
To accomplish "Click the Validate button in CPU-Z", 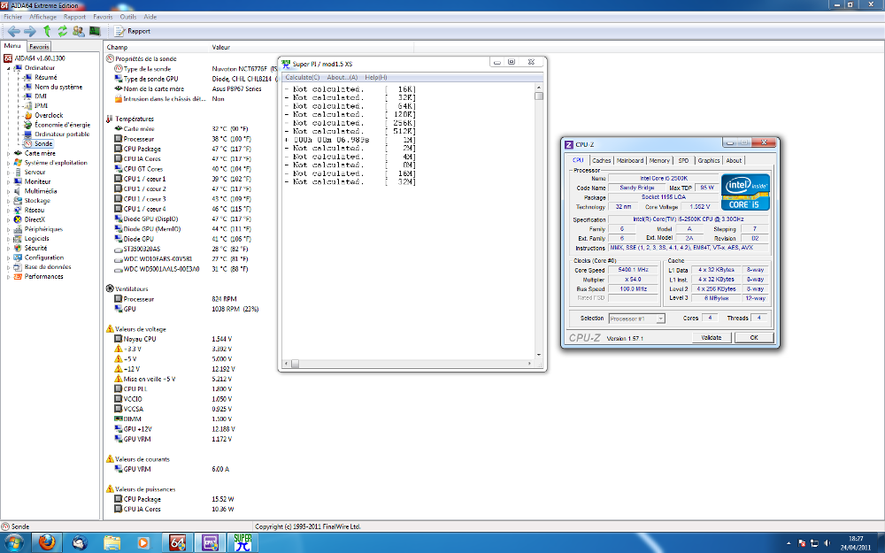I will coord(712,337).
